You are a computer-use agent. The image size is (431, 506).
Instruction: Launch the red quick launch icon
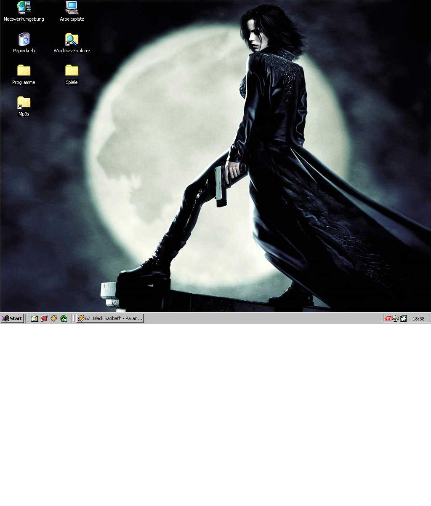point(44,318)
